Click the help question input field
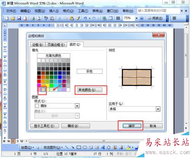190x158 pixels. [x=158, y=11]
